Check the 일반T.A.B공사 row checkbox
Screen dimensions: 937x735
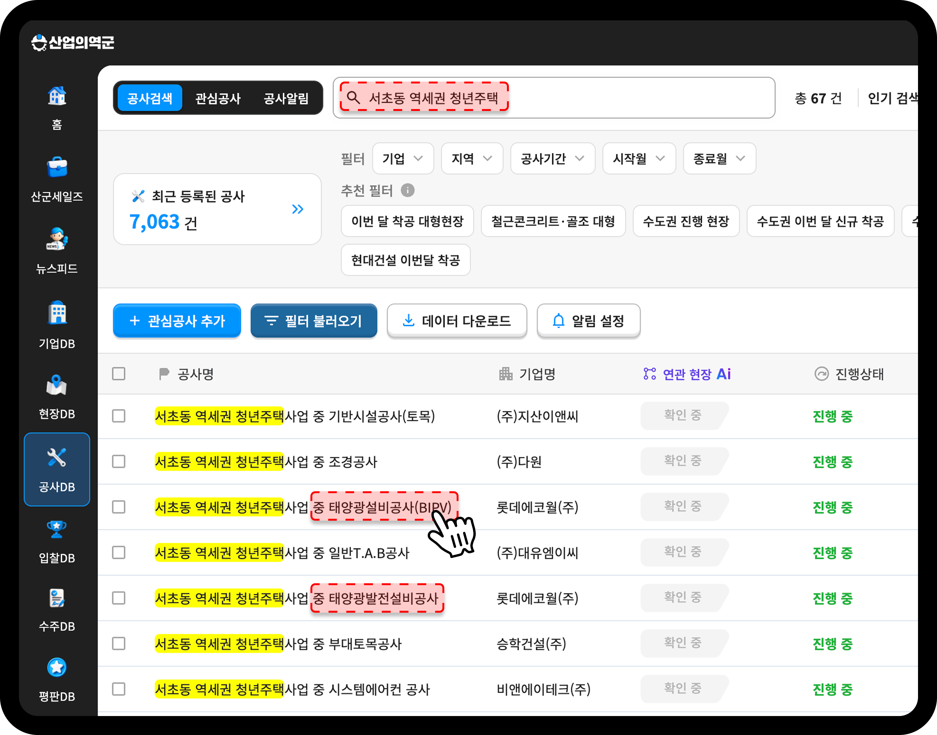point(118,553)
